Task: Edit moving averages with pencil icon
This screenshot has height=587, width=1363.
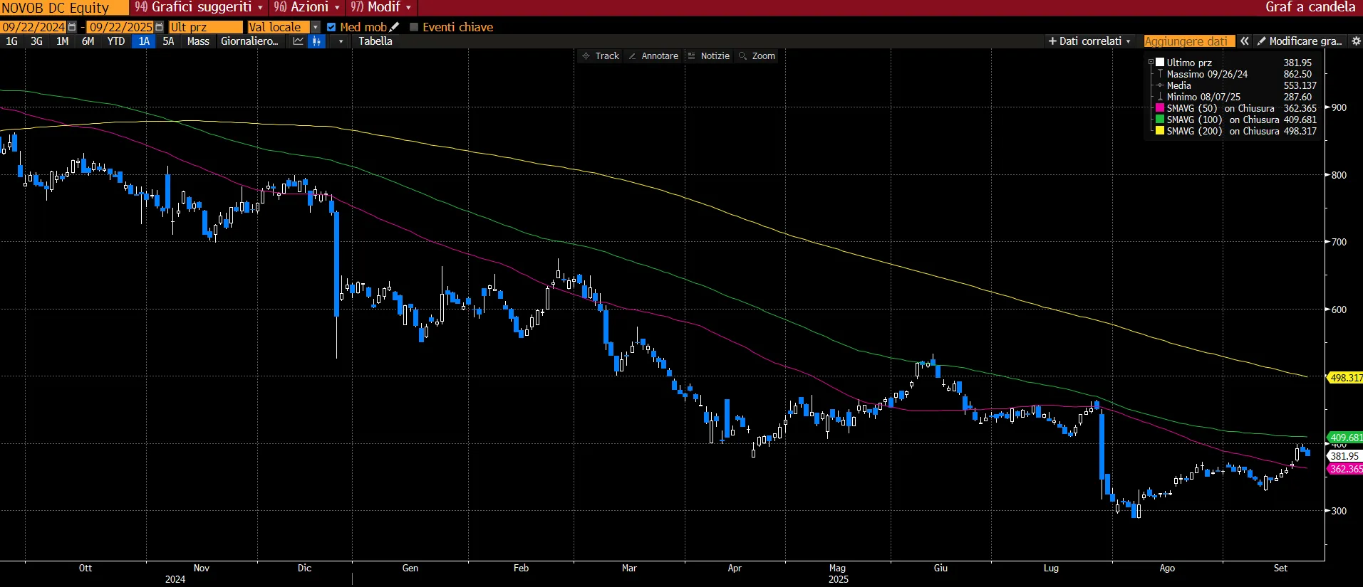Action: [394, 27]
